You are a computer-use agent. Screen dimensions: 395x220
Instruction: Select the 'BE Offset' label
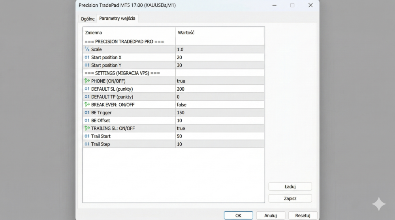click(100, 120)
